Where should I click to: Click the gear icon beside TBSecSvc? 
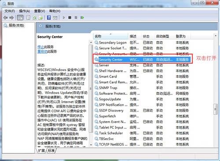[x=96, y=139]
